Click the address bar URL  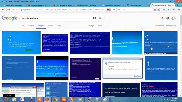tap(58, 10)
